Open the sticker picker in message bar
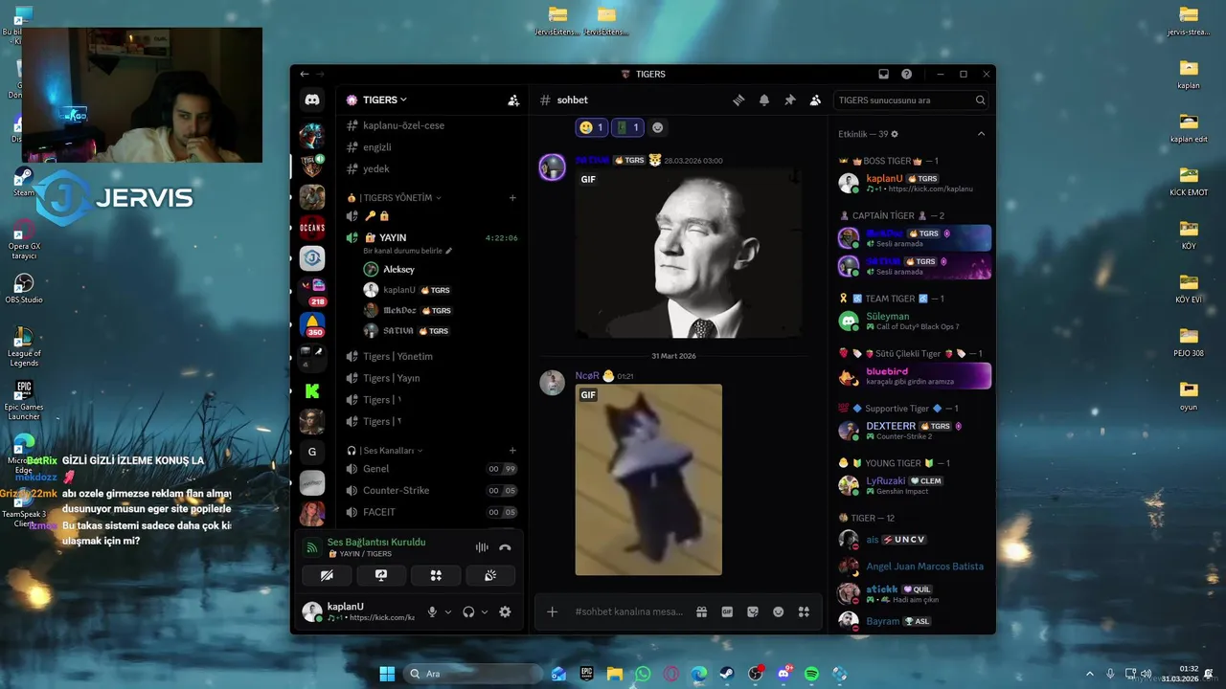Image resolution: width=1226 pixels, height=689 pixels. click(x=753, y=611)
